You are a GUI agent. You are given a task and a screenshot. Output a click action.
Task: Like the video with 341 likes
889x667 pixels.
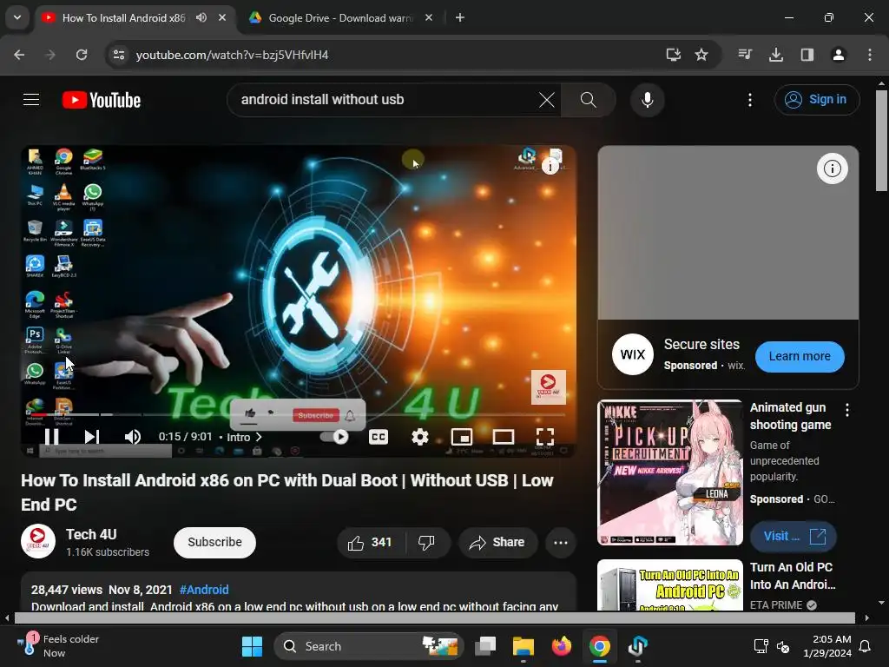(x=371, y=543)
